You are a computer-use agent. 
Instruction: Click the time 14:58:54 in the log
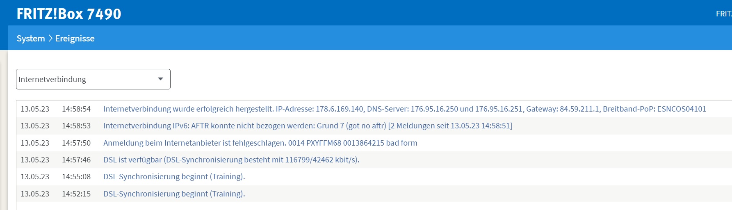click(76, 109)
